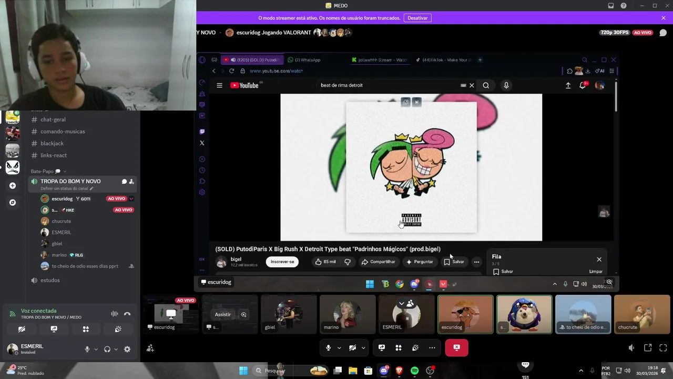The height and width of the screenshot is (379, 673).
Task: Set a channel status link
Action: click(x=66, y=188)
